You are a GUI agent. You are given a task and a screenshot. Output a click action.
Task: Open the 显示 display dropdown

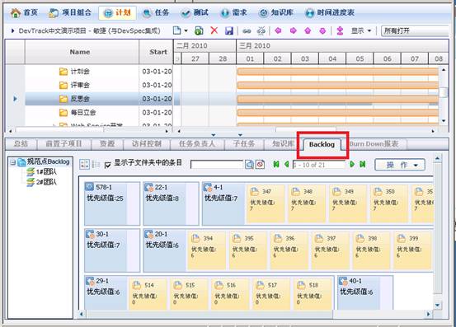click(361, 30)
